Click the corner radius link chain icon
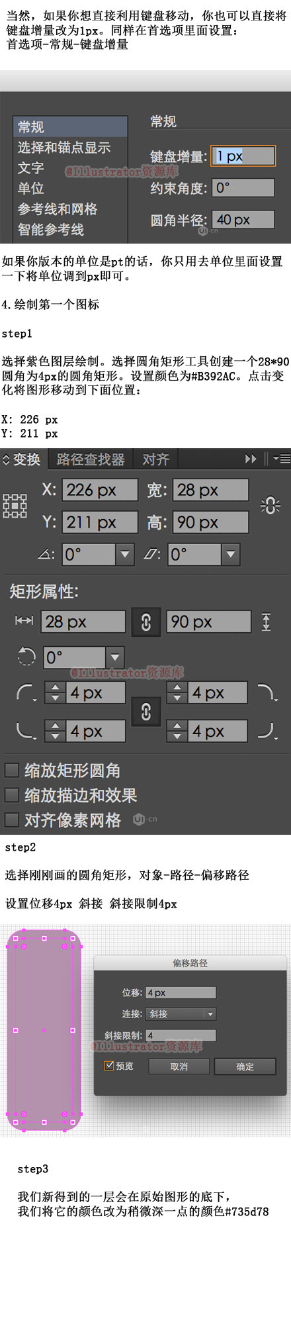 (146, 712)
